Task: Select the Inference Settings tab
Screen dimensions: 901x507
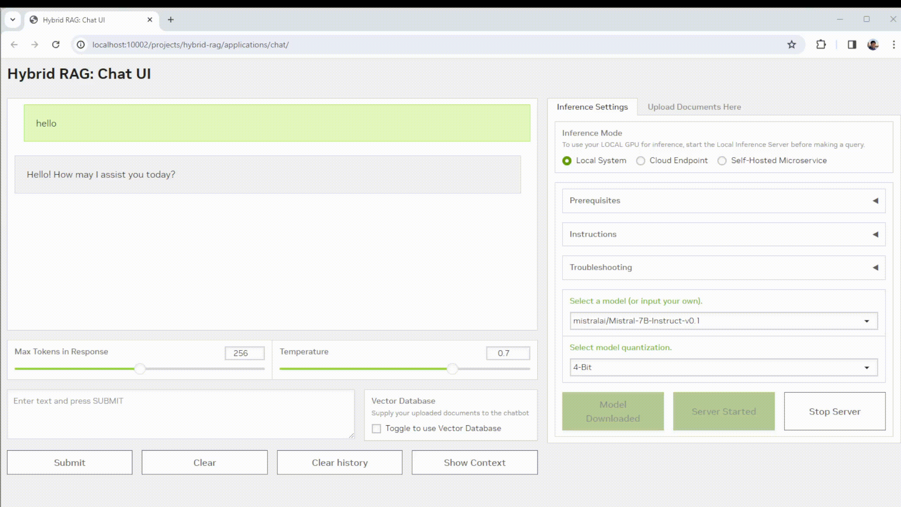Action: 592,107
